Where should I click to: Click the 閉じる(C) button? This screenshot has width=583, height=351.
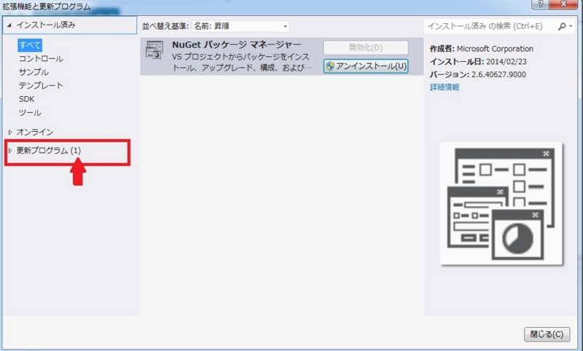click(547, 334)
